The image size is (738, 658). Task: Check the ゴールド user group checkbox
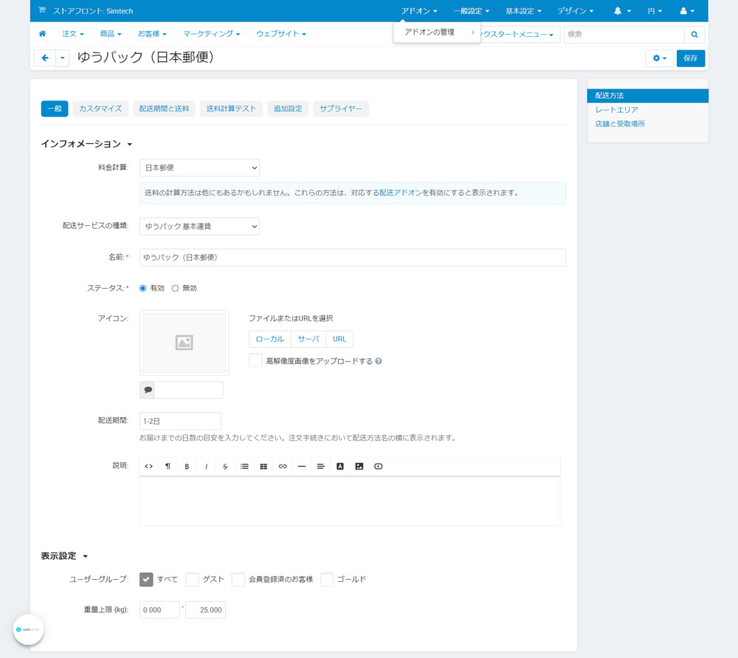327,579
